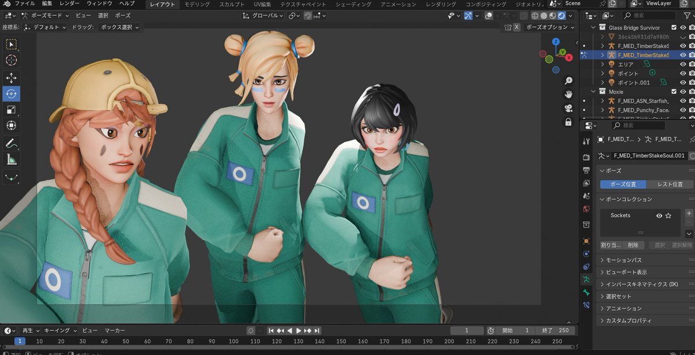
Task: Jump to the timeline end frame button
Action: 317,331
